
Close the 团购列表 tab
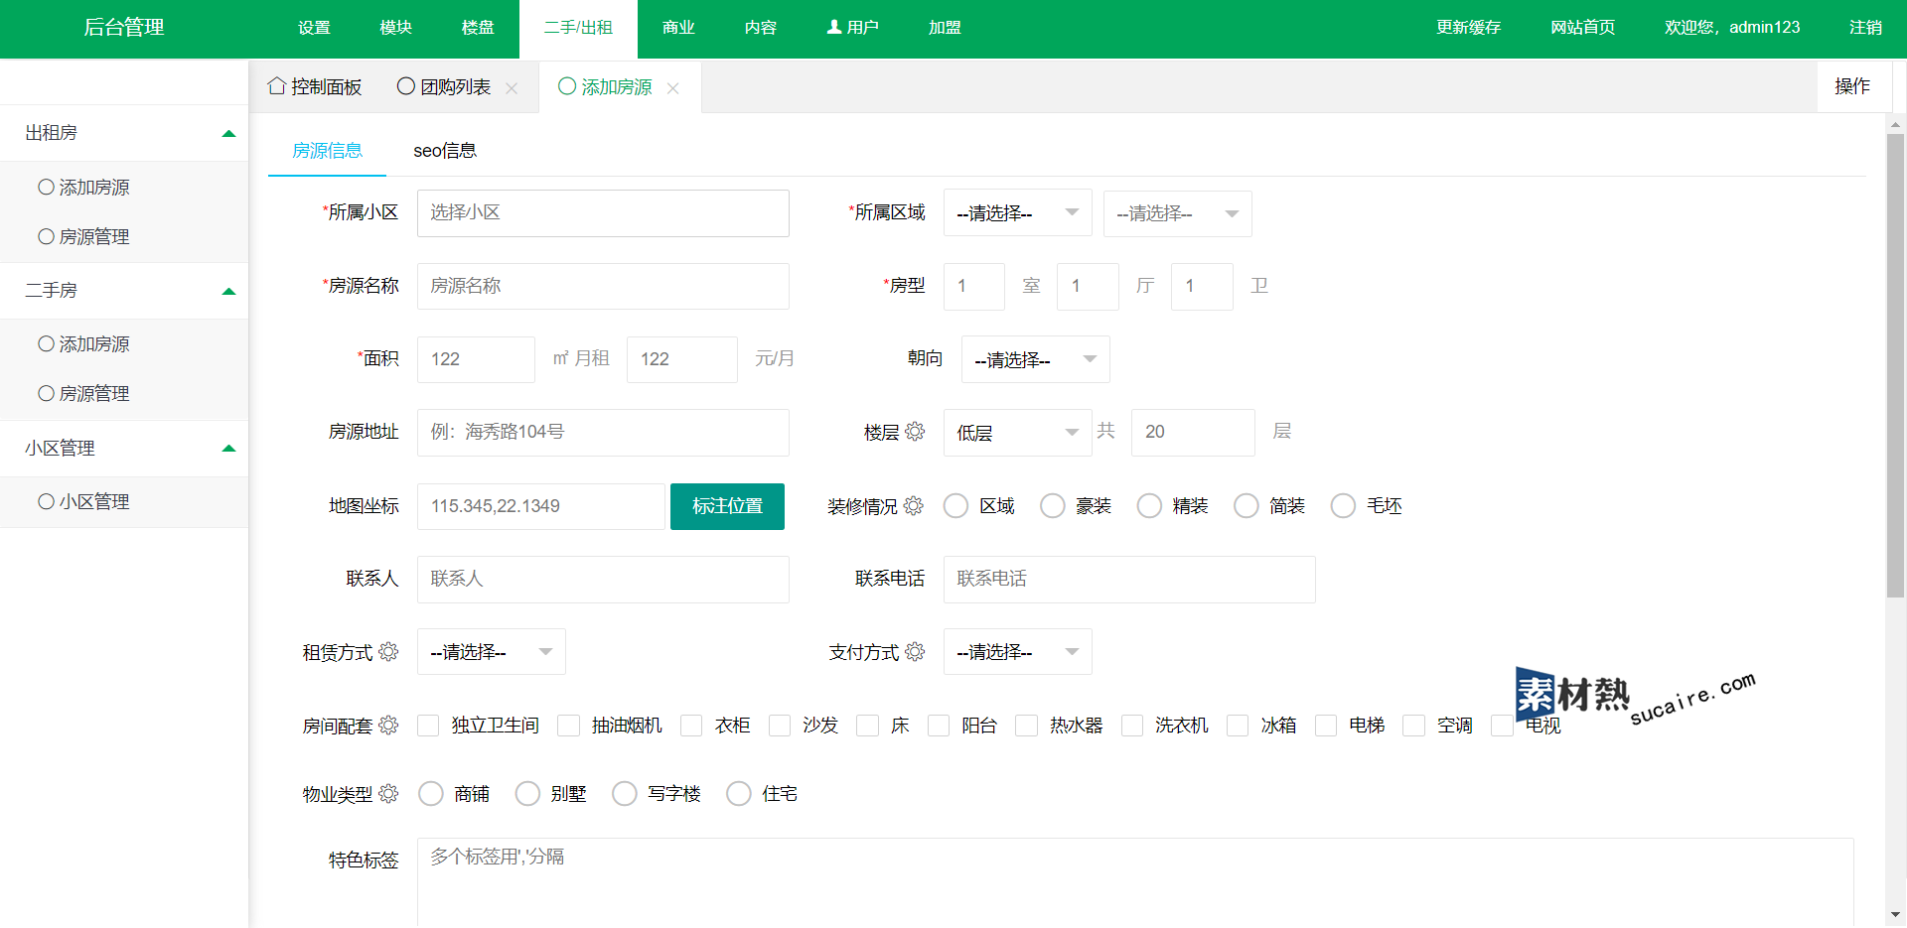point(512,88)
